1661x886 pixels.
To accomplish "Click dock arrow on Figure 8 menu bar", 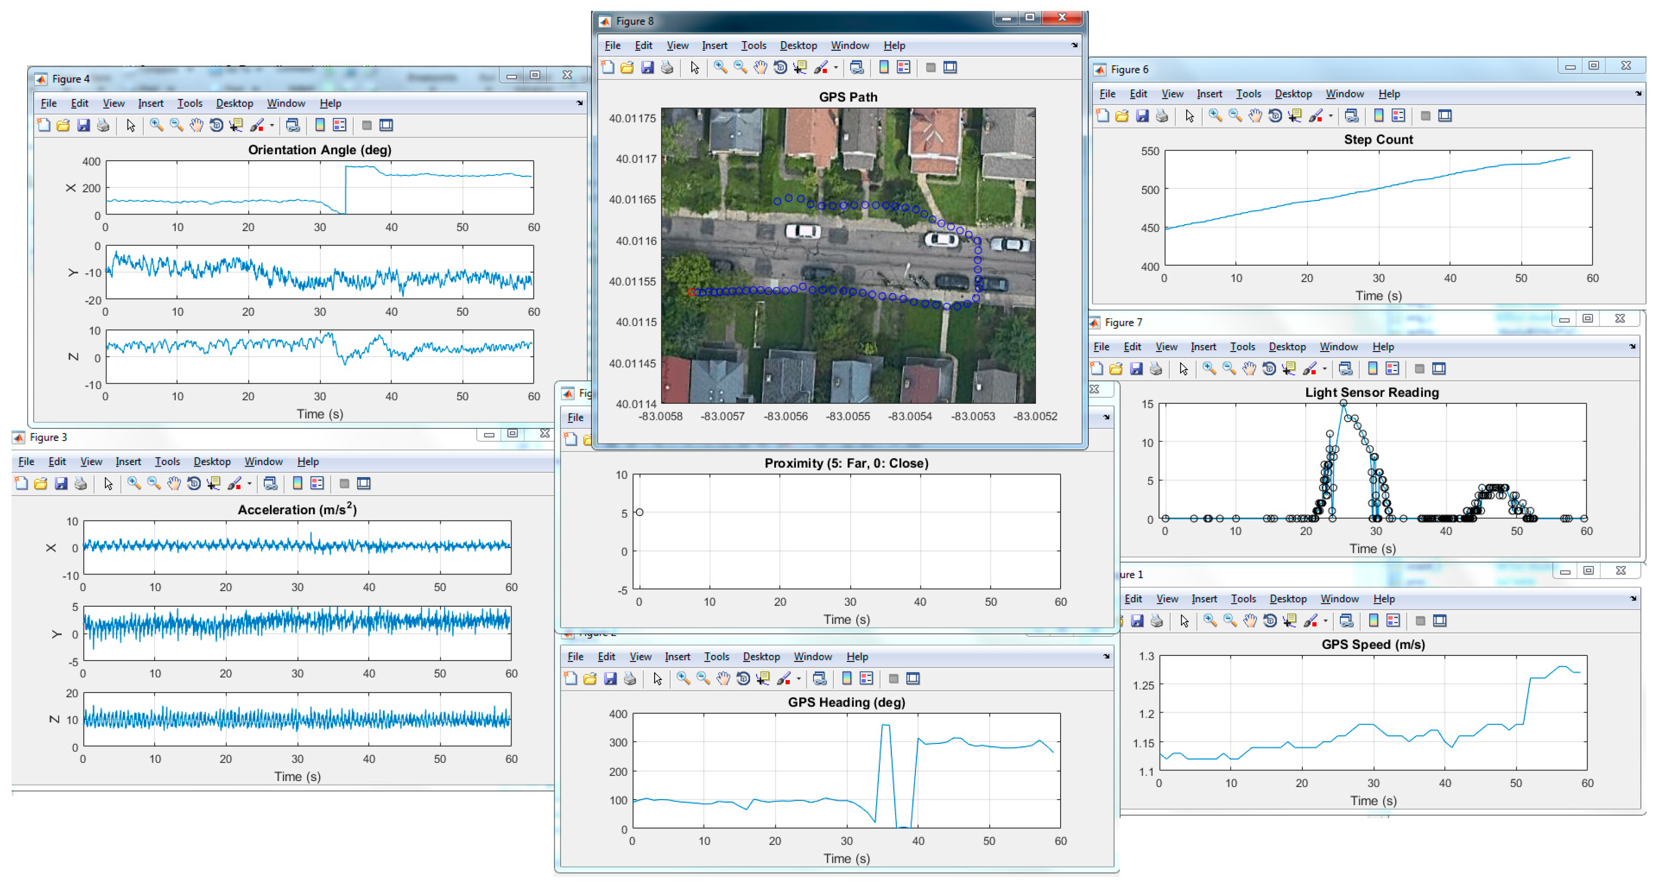I will pyautogui.click(x=1074, y=45).
